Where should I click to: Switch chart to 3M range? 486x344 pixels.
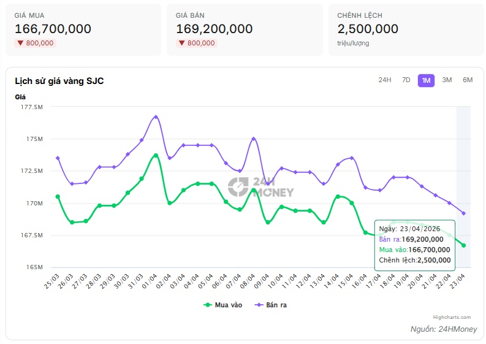pos(447,80)
